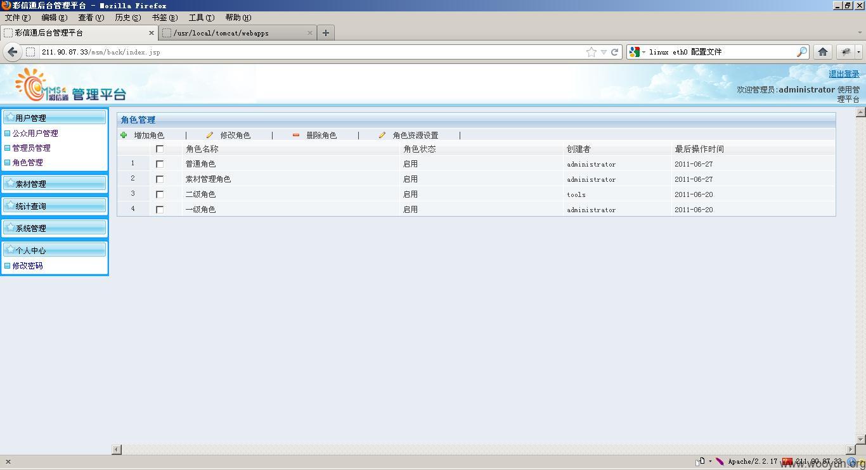
Task: Click the star icon beside 用户管理
Action: [x=10, y=117]
